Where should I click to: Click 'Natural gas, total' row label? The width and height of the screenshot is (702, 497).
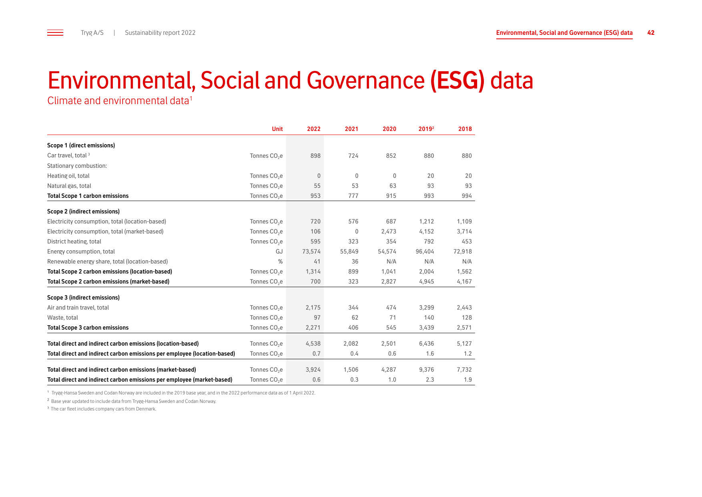69,186
